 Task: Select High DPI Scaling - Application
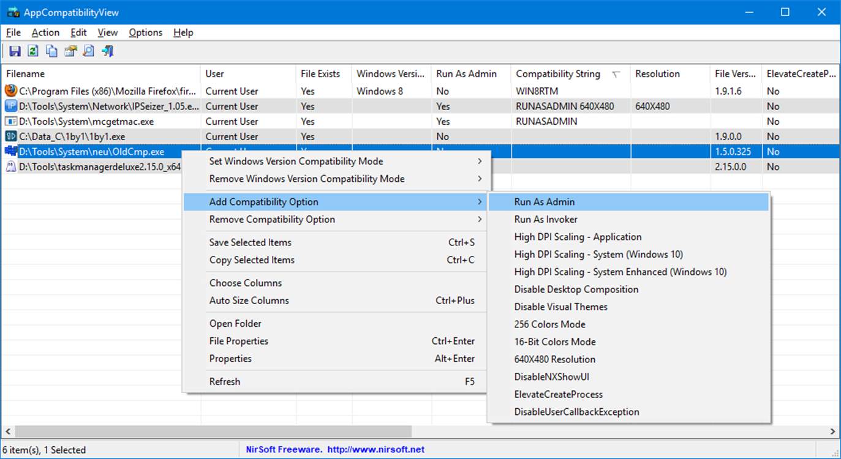[x=628, y=237]
